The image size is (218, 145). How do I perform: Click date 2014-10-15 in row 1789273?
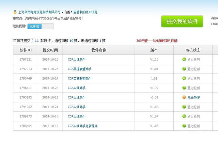50,116
